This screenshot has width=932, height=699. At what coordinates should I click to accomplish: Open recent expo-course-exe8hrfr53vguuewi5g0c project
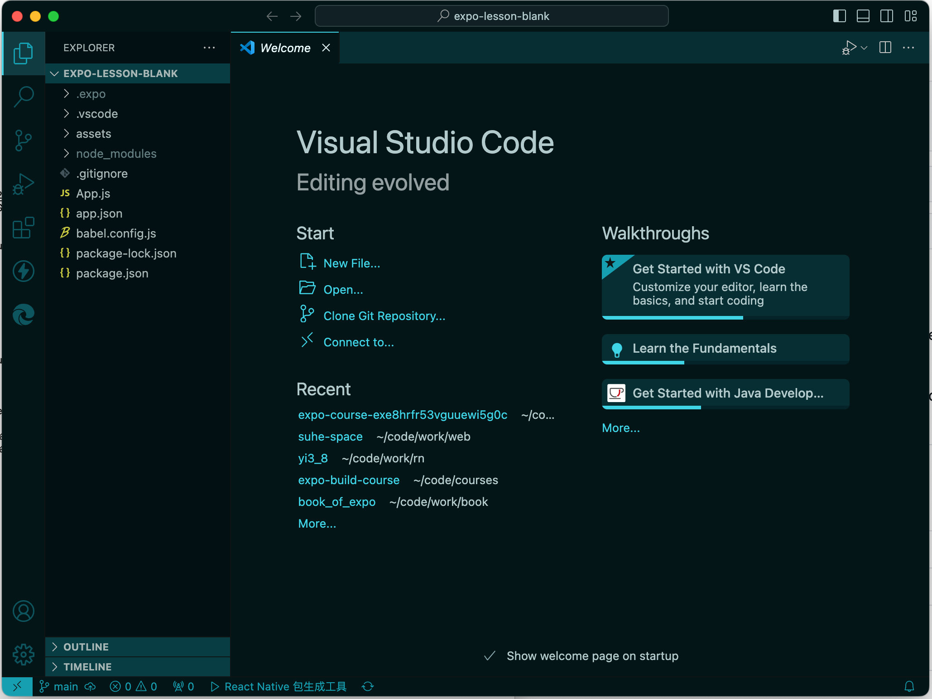pos(403,415)
